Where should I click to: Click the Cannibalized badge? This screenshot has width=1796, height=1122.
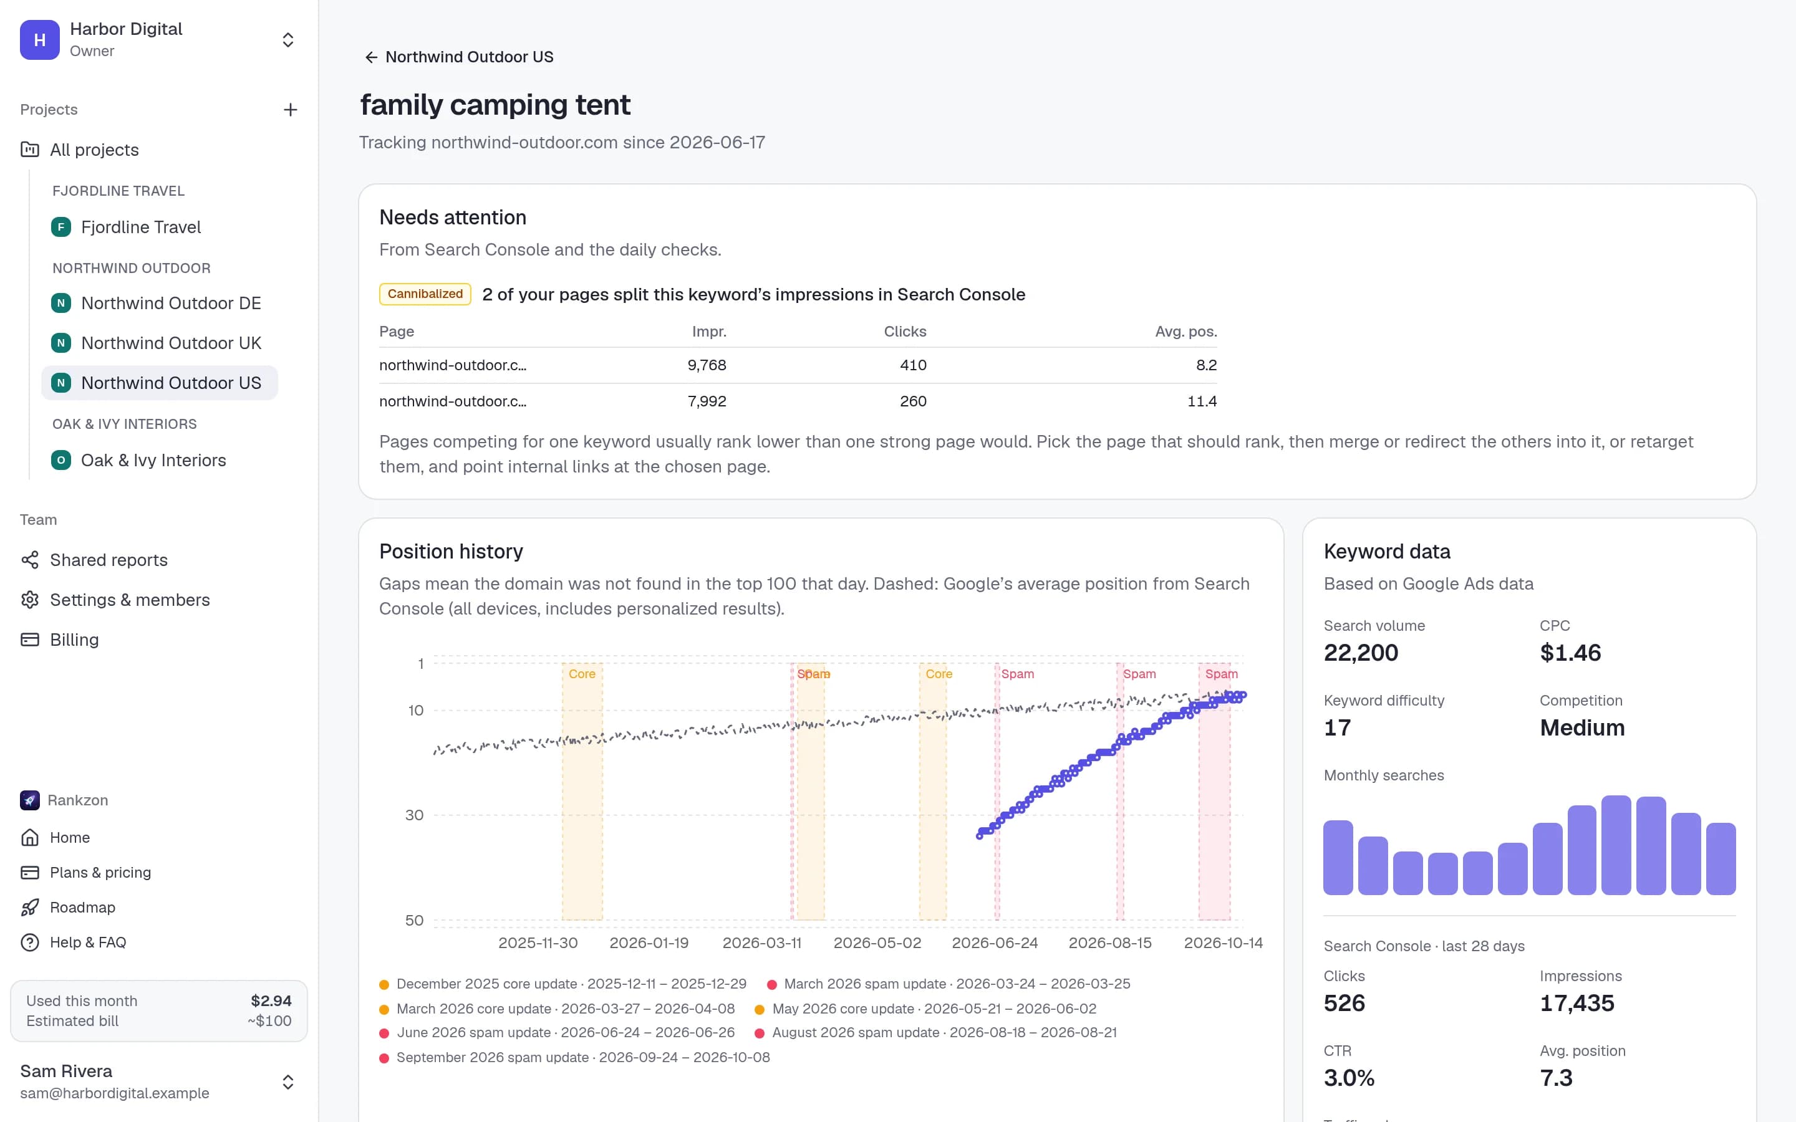pos(425,294)
